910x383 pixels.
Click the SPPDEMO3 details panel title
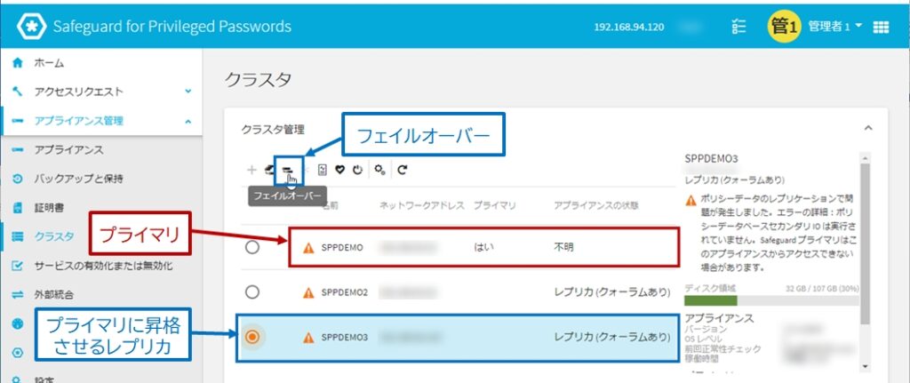click(711, 158)
